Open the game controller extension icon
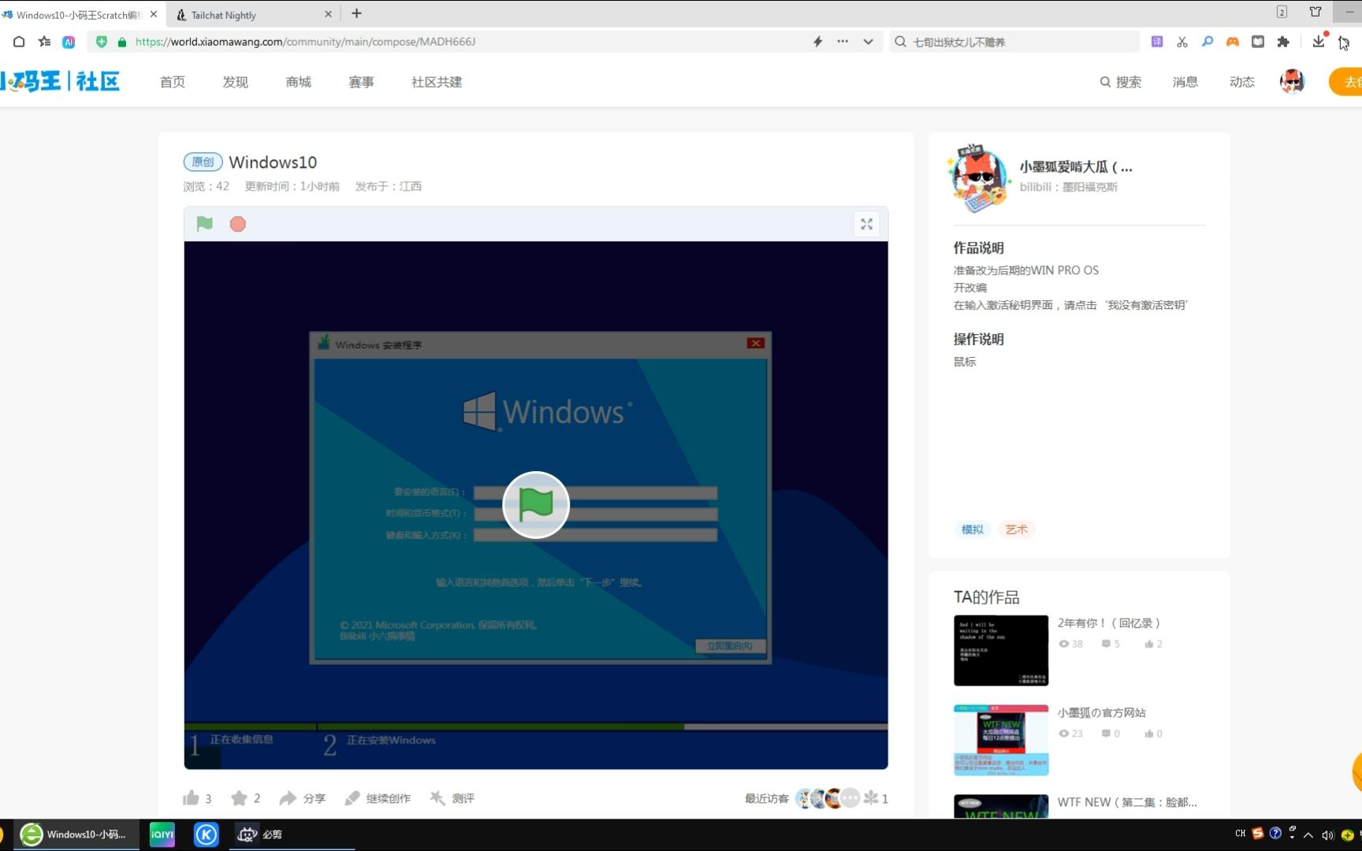This screenshot has width=1362, height=851. click(x=1233, y=42)
